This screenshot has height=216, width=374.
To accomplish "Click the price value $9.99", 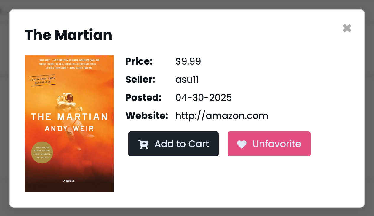I will click(x=188, y=61).
